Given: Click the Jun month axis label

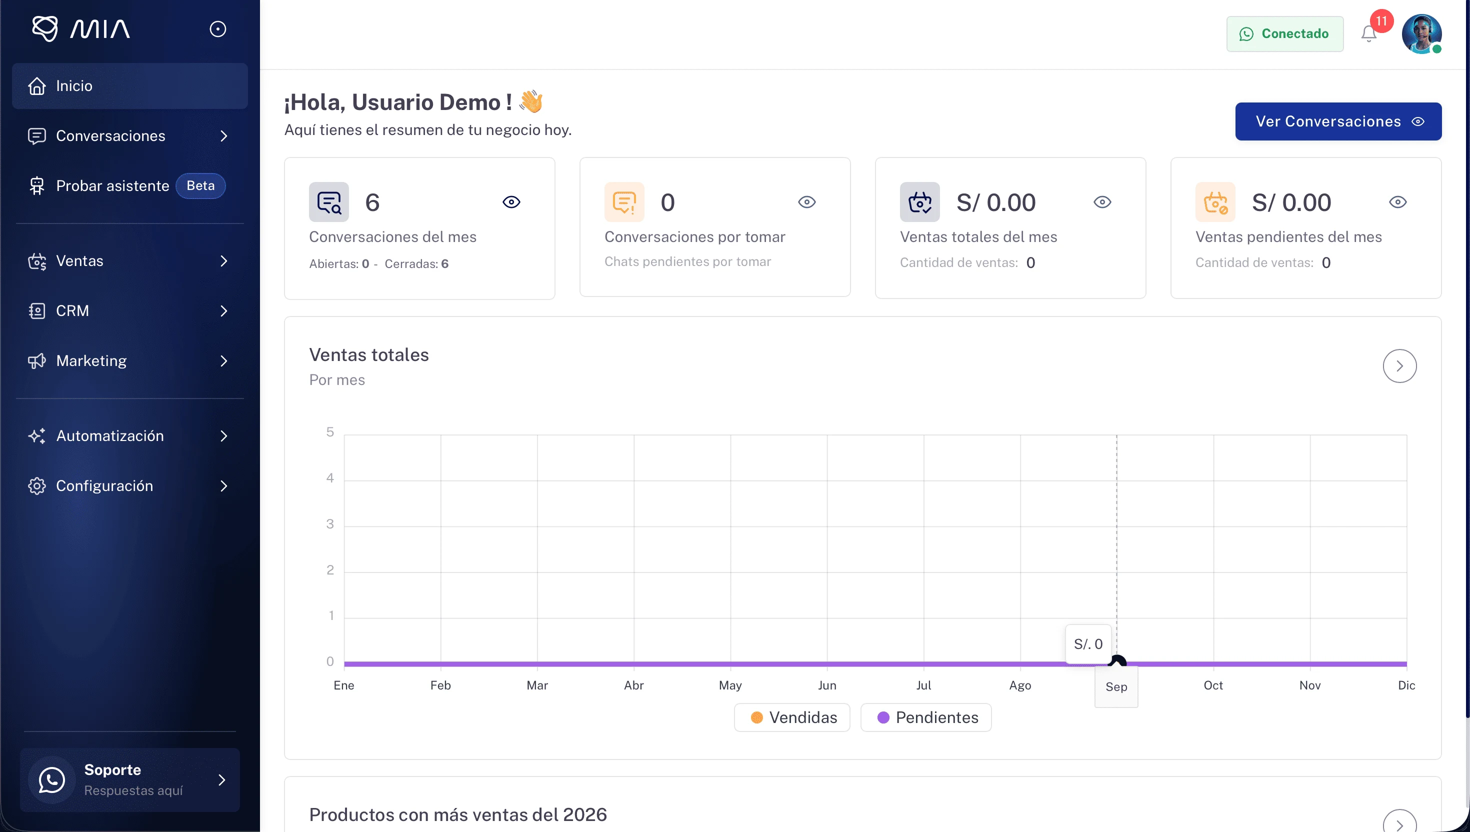Looking at the screenshot, I should click(827, 685).
